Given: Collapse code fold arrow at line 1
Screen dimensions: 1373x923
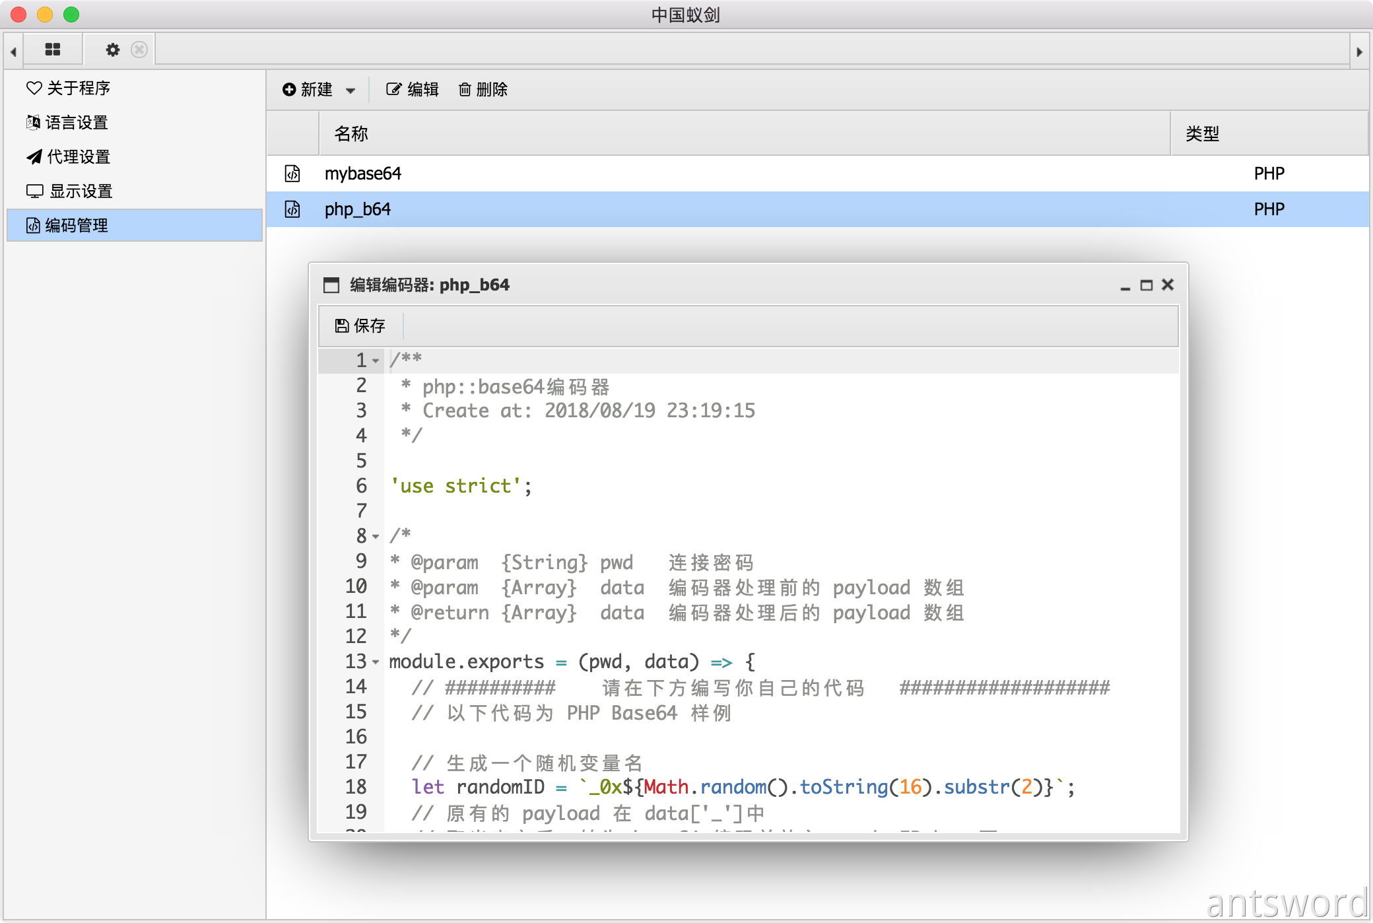Looking at the screenshot, I should (376, 361).
